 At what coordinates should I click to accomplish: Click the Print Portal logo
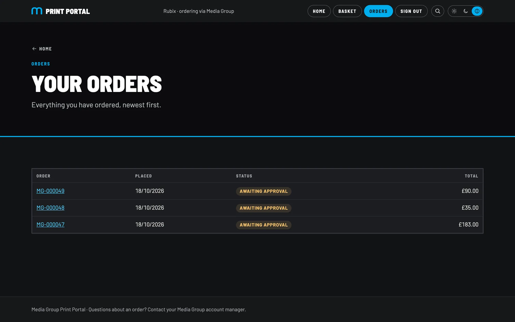(x=61, y=11)
